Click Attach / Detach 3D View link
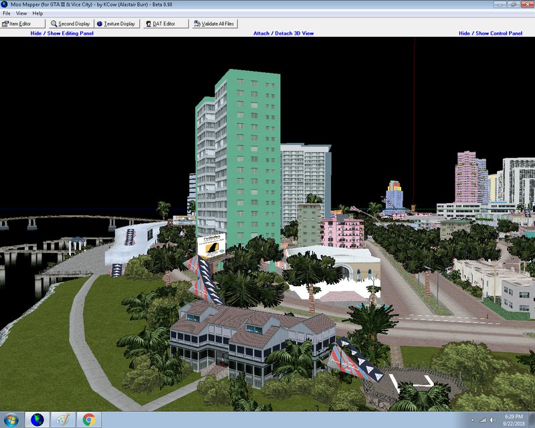The height and width of the screenshot is (428, 535). (284, 33)
